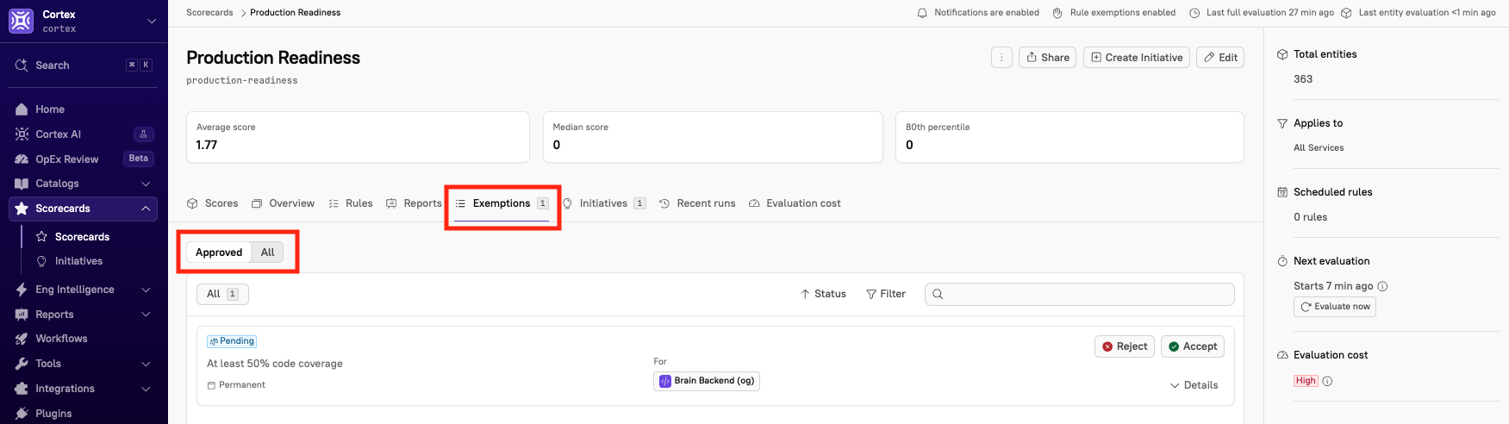Open the Cortex workspace switcher chevron
This screenshot has width=1509, height=424.
[x=152, y=21]
